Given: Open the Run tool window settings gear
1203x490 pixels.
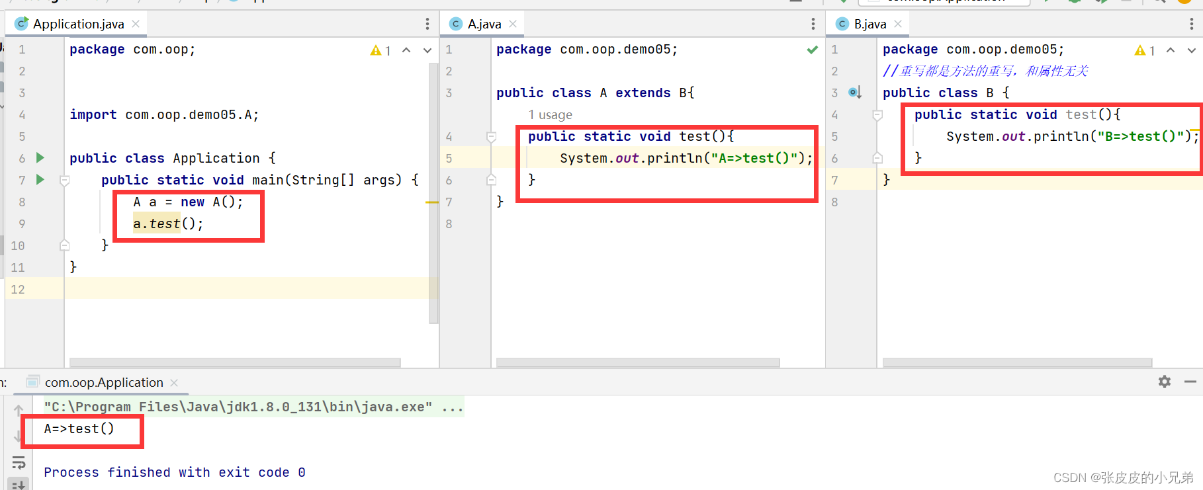Looking at the screenshot, I should coord(1165,382).
